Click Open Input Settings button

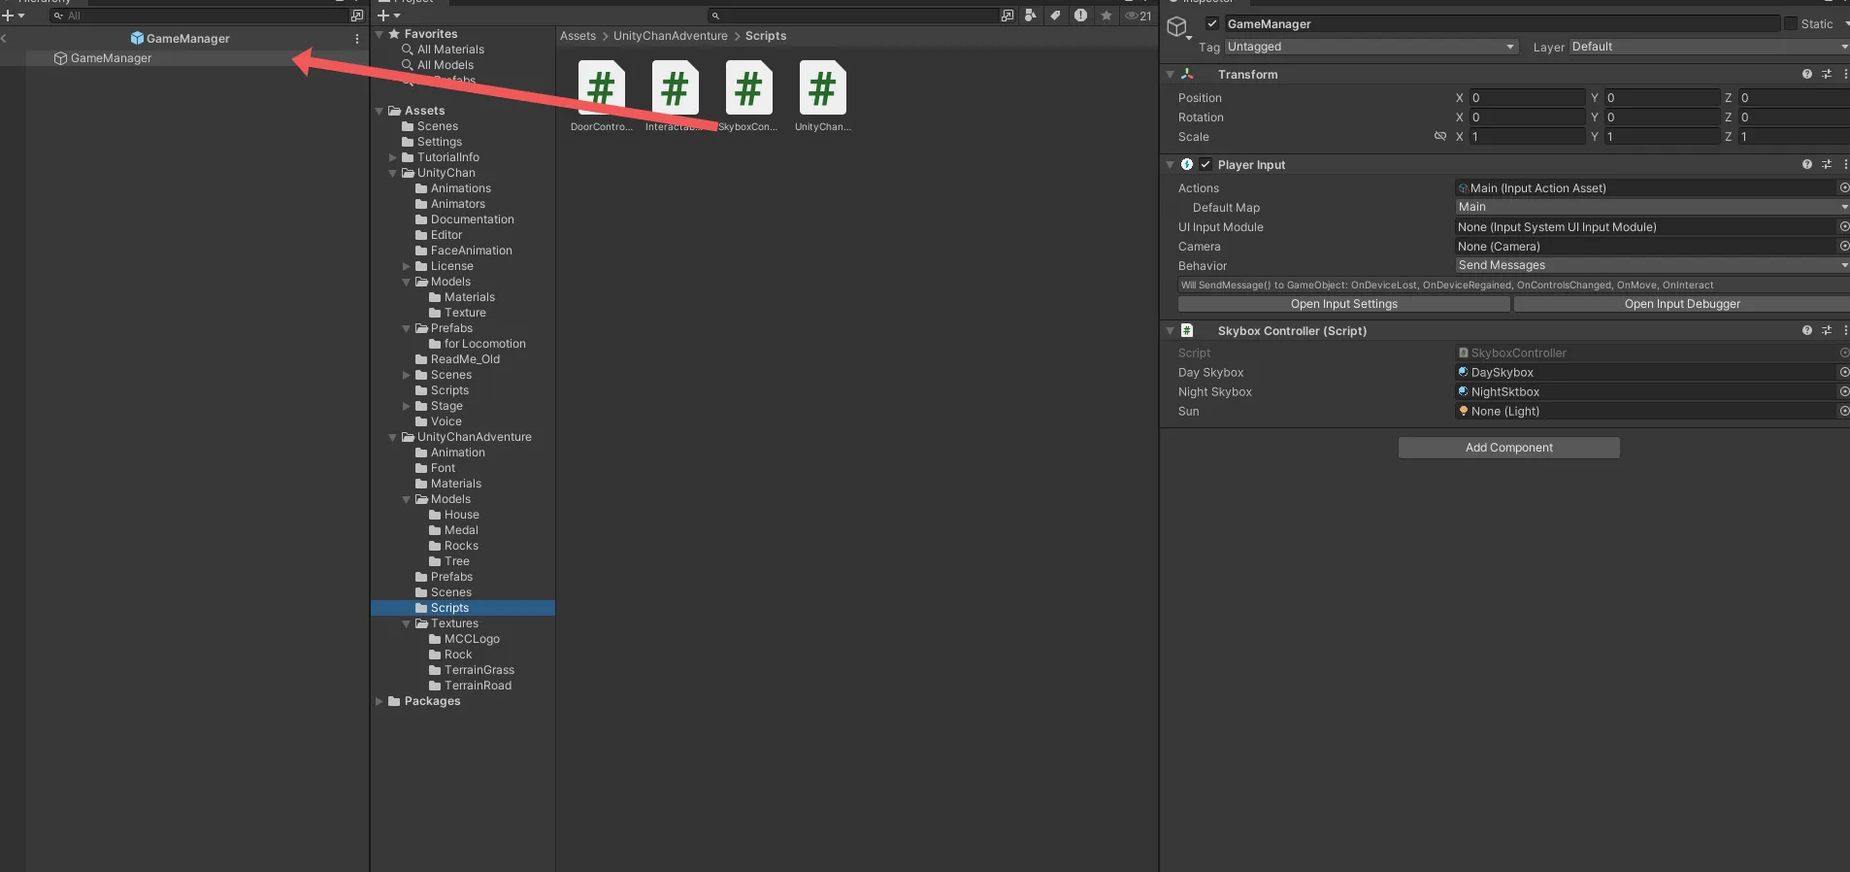pyautogui.click(x=1343, y=304)
